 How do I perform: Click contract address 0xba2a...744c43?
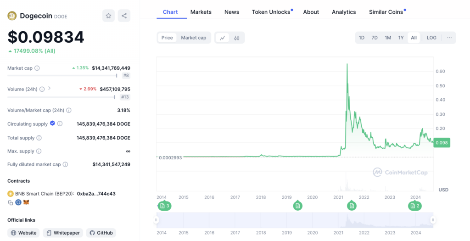click(x=96, y=194)
